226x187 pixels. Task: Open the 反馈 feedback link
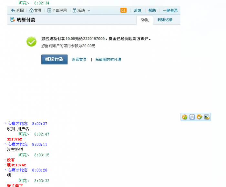pos(138,10)
